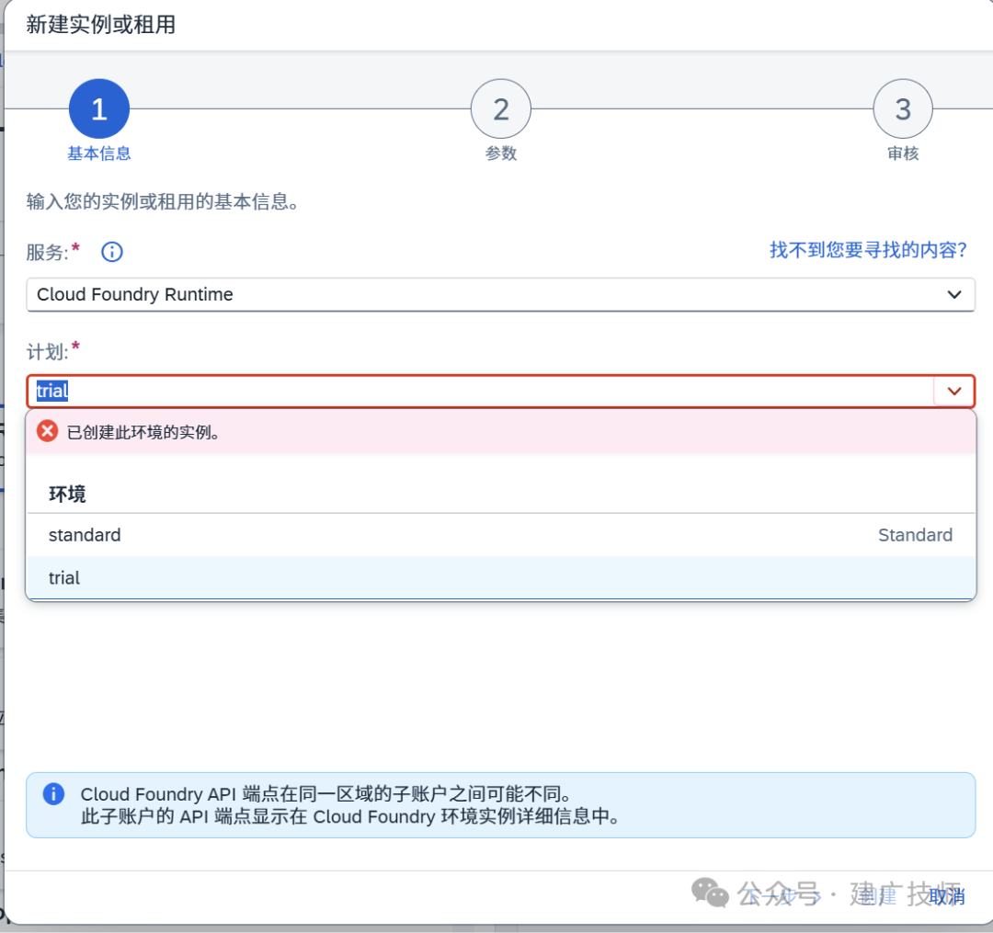This screenshot has height=933, width=993.
Task: Click the Standard description text on the right
Action: 915,536
